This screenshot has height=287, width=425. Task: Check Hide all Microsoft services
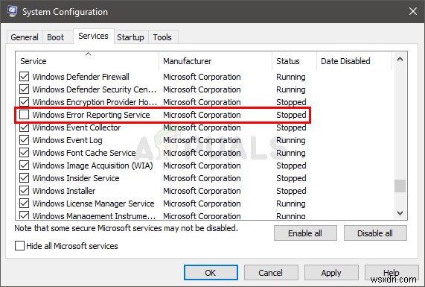point(19,246)
